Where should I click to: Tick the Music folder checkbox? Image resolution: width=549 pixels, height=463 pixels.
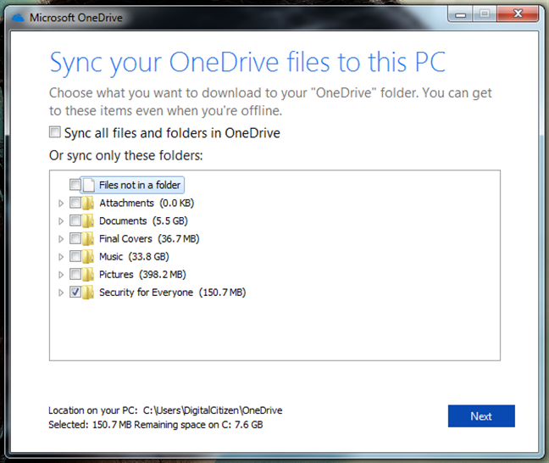point(75,256)
